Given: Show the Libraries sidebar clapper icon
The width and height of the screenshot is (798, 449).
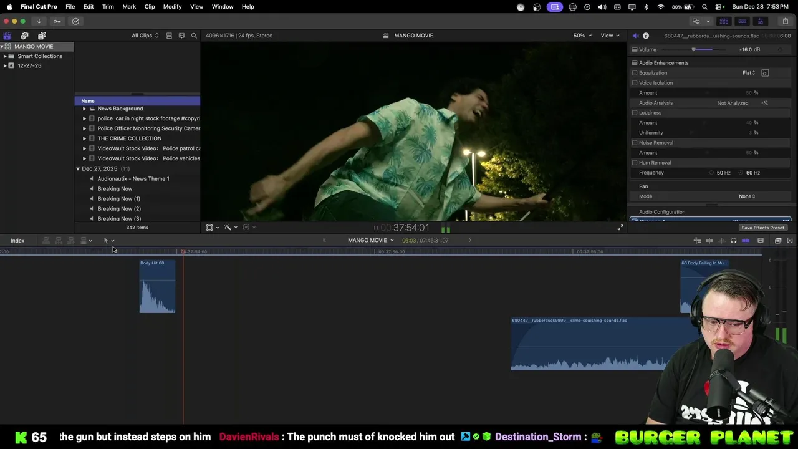Looking at the screenshot, I should pyautogui.click(x=7, y=36).
